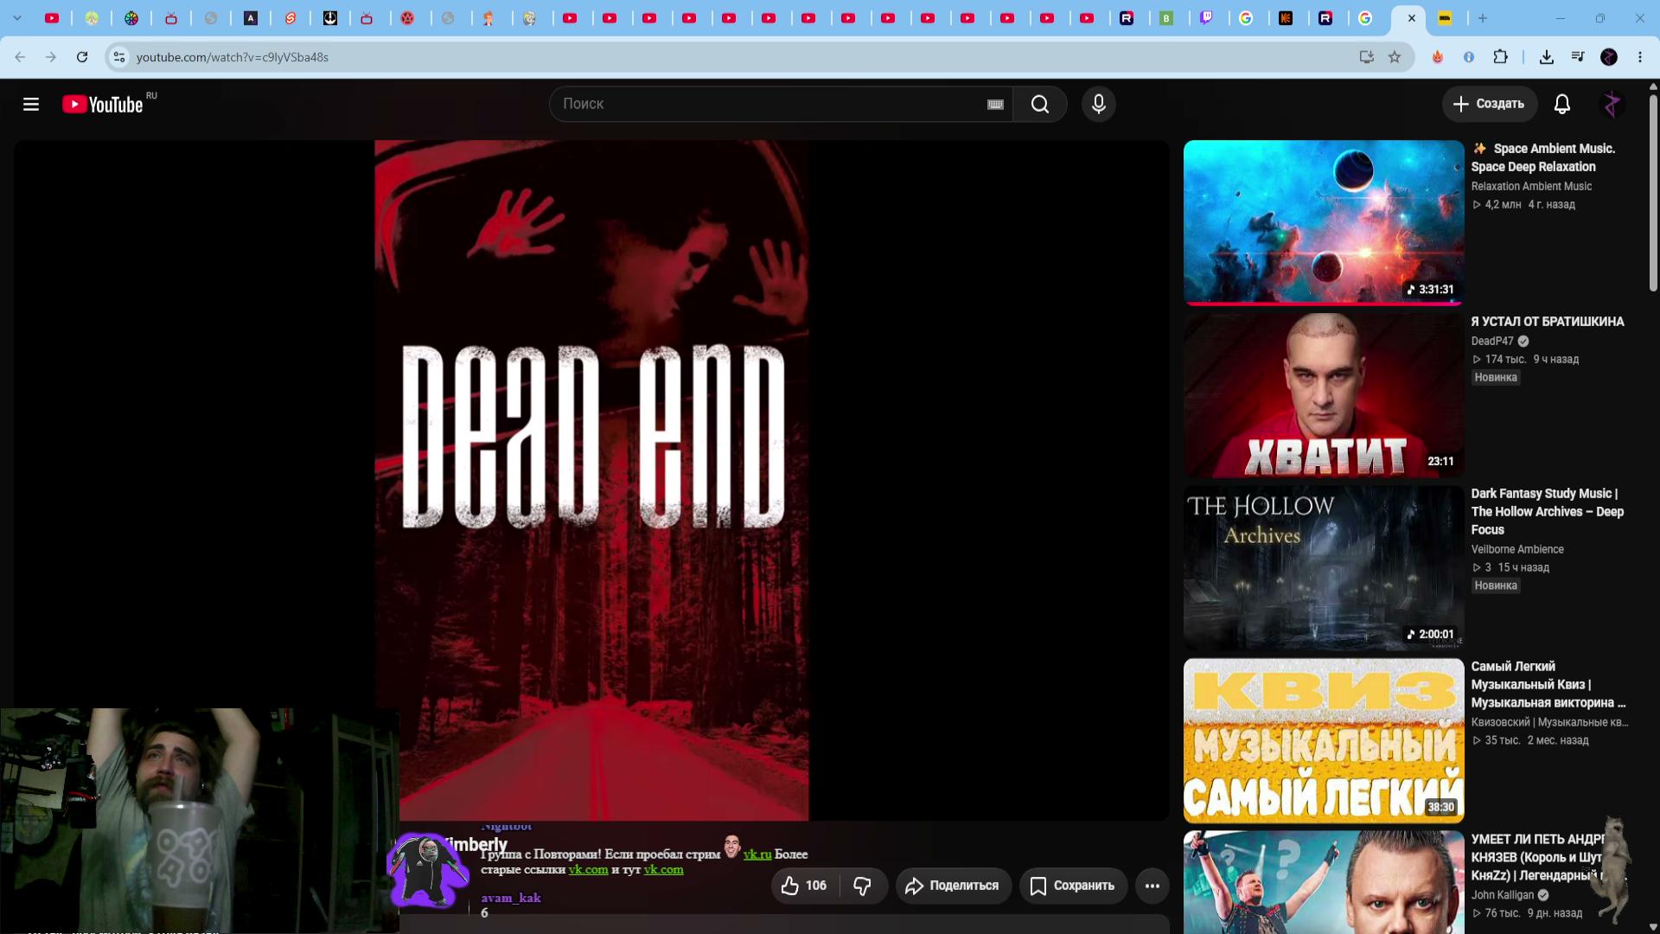Viewport: 1660px width, 934px height.
Task: Switch to the colorful wheel icon tab
Action: 131,18
